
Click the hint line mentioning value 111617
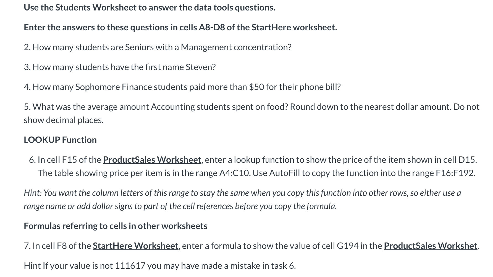click(160, 266)
